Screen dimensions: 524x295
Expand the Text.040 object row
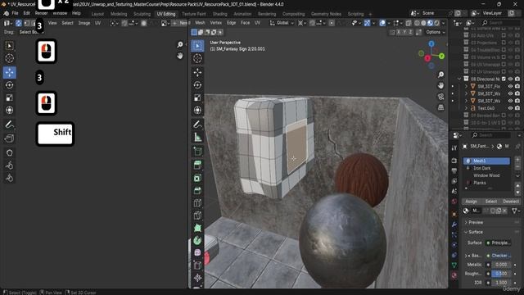[x=466, y=108]
